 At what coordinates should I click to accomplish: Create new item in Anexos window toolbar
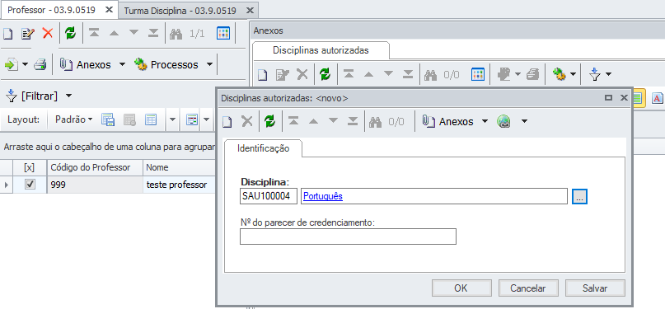[x=263, y=75]
